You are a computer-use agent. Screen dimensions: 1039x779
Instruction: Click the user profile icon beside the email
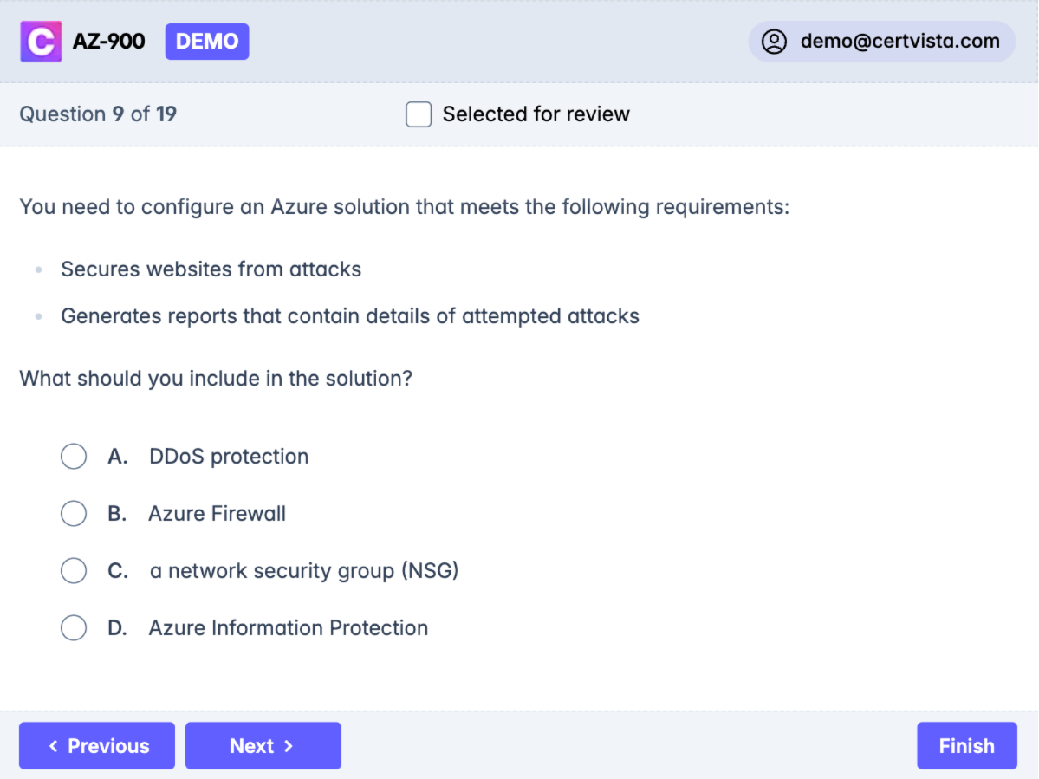pyautogui.click(x=773, y=42)
